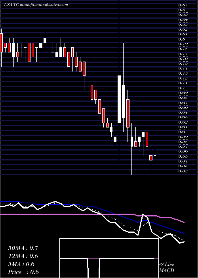Click the "<<Live" label
The width and height of the screenshot is (198, 278).
[167, 265]
